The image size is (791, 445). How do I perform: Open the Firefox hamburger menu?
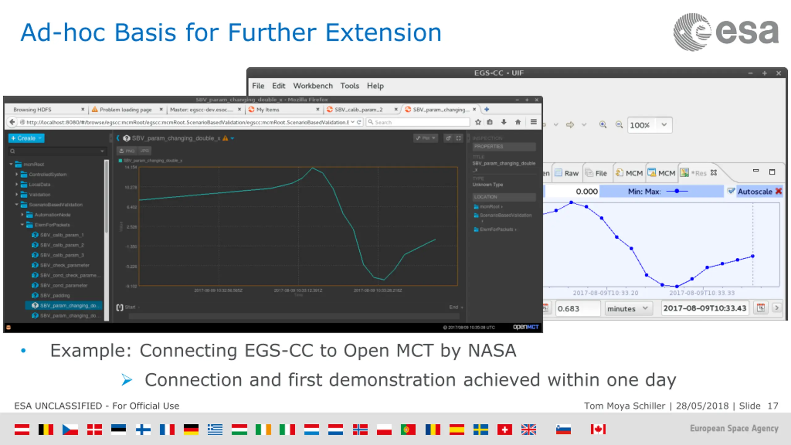pyautogui.click(x=534, y=122)
